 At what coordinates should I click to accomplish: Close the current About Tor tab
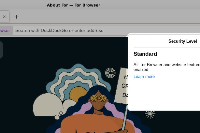pyautogui.click(x=4, y=17)
